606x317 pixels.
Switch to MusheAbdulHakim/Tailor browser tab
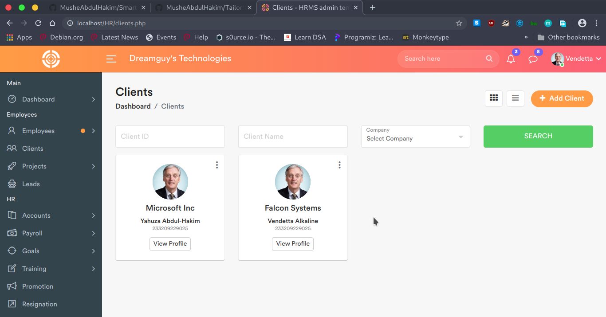204,8
